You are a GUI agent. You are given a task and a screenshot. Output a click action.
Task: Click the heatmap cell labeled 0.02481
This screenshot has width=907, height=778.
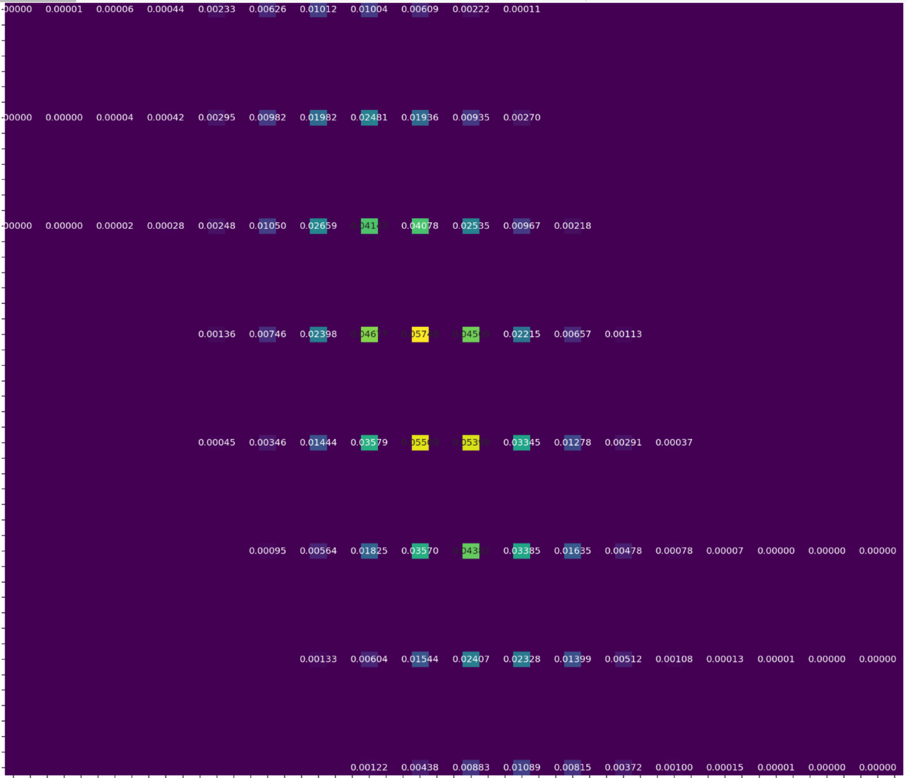[369, 117]
